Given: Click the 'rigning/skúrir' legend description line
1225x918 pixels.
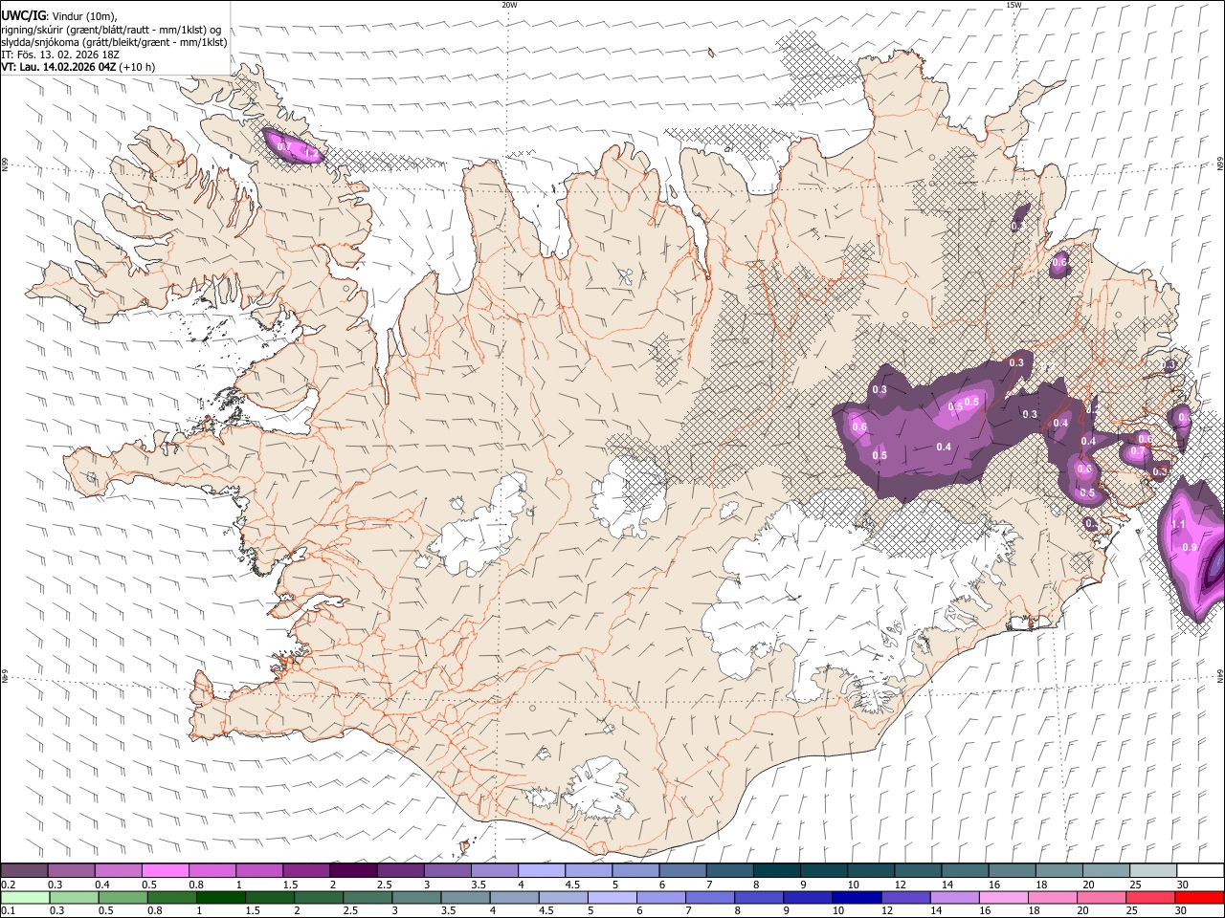Looking at the screenshot, I should pos(111,29).
